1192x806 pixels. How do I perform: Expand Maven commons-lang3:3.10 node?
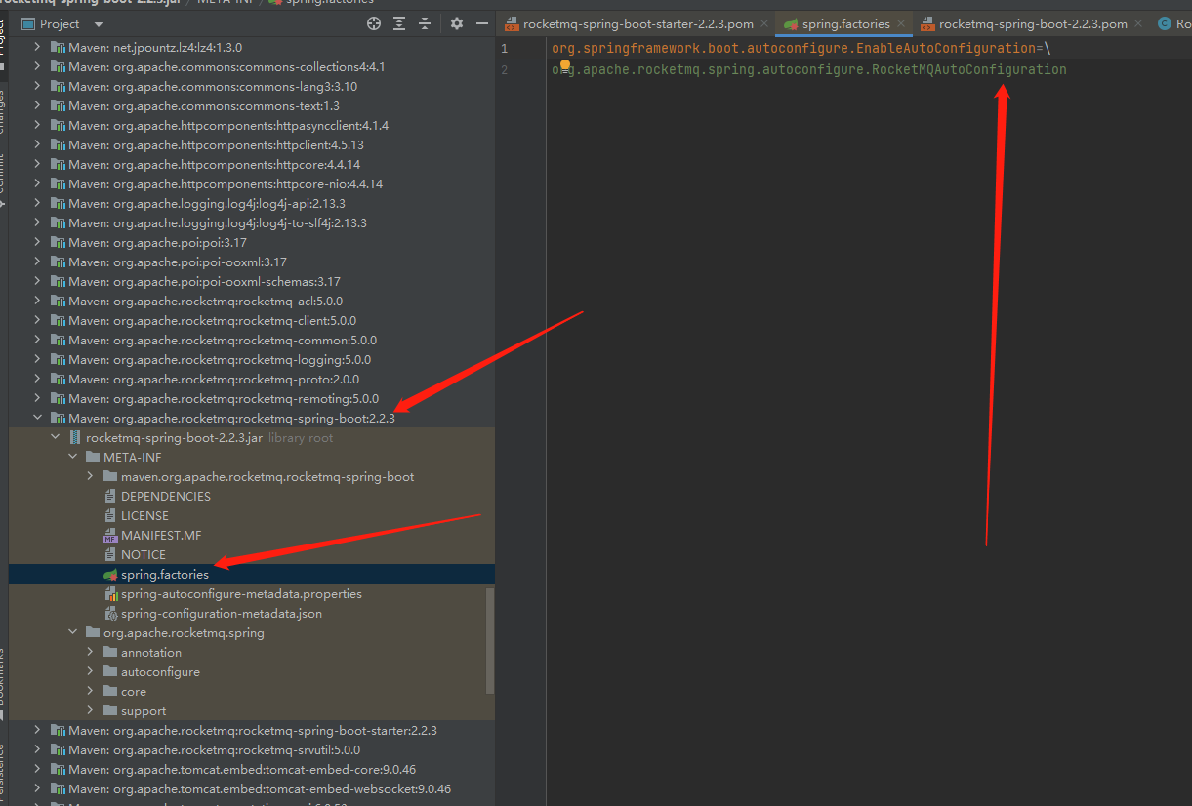click(x=37, y=86)
